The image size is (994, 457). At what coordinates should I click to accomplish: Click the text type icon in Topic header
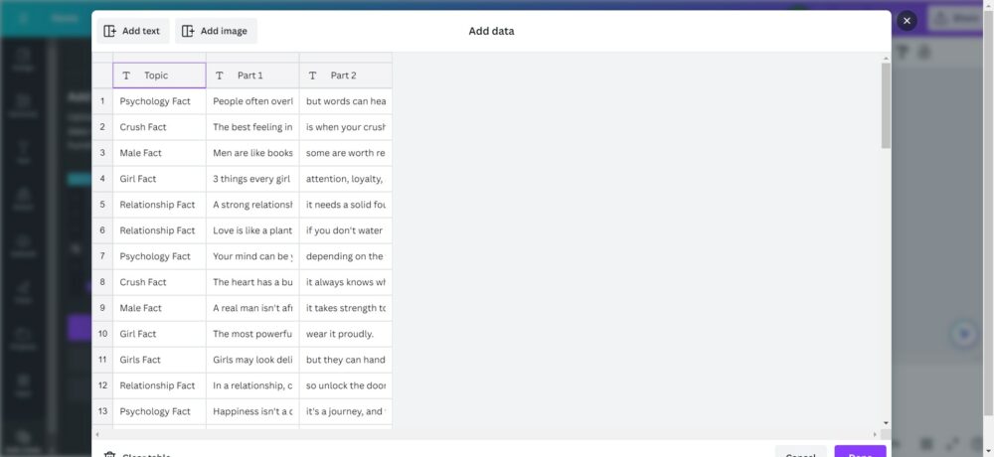point(126,76)
